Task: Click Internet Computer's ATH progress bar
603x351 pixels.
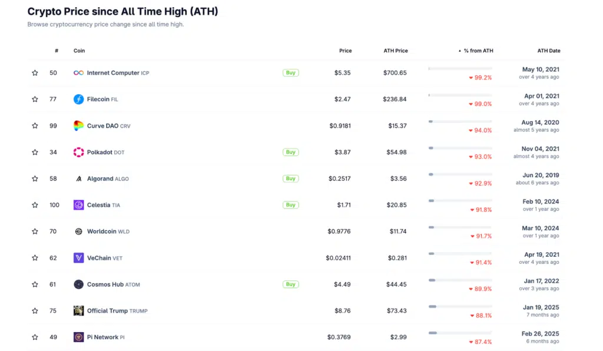Action: [459, 68]
